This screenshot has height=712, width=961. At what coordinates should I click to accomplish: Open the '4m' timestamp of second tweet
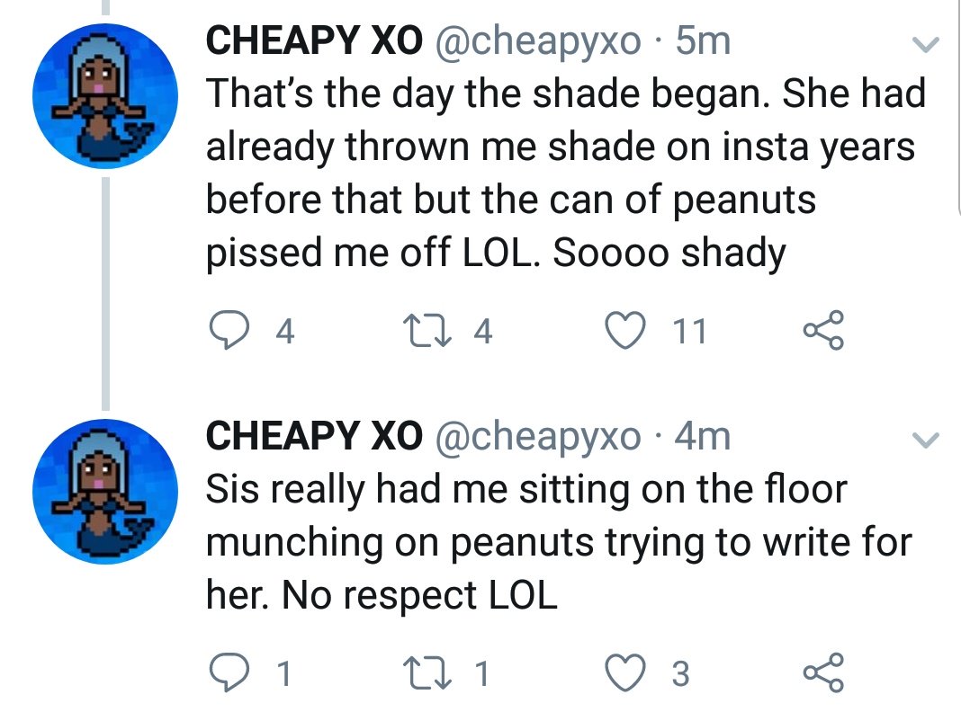tap(703, 437)
